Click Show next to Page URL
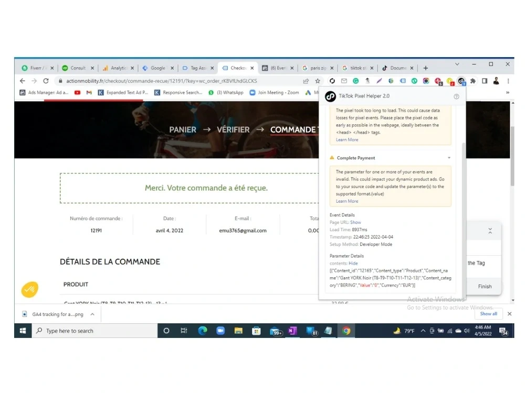The height and width of the screenshot is (393, 525). pos(355,222)
